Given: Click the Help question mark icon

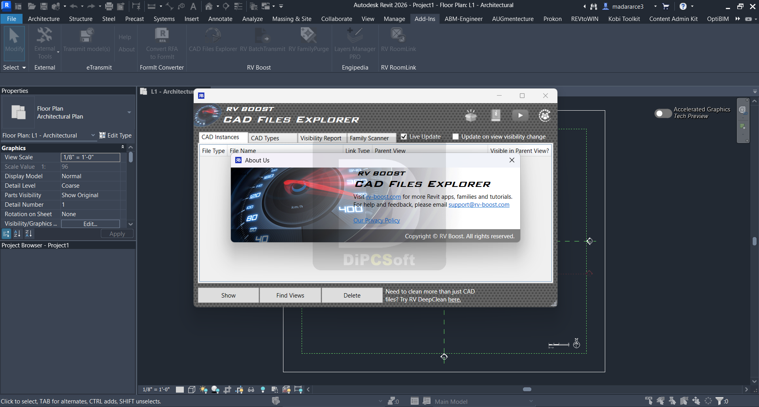Looking at the screenshot, I should click(683, 6).
